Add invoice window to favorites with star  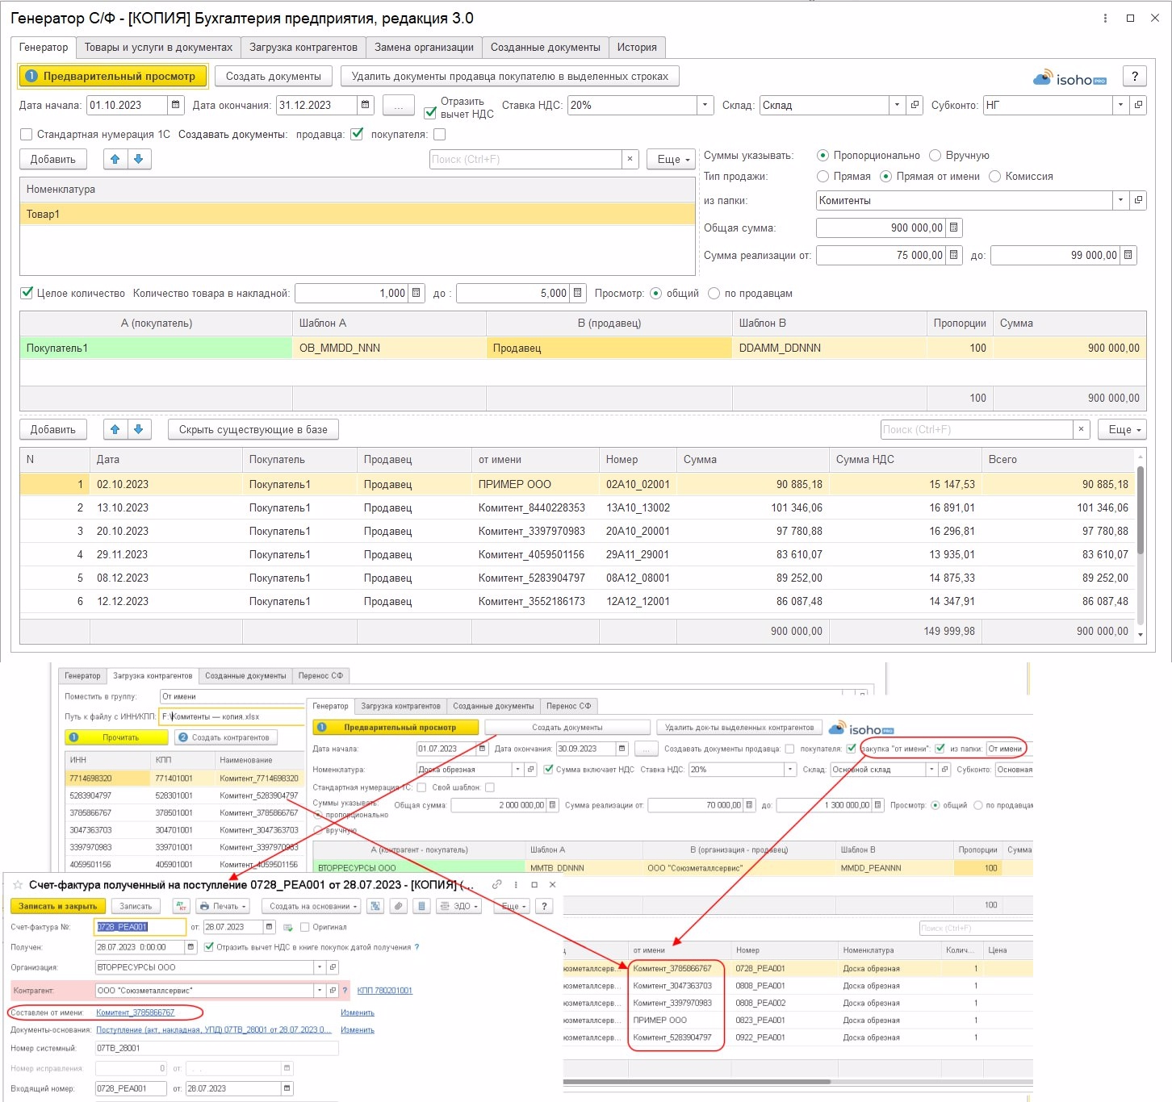tap(18, 885)
